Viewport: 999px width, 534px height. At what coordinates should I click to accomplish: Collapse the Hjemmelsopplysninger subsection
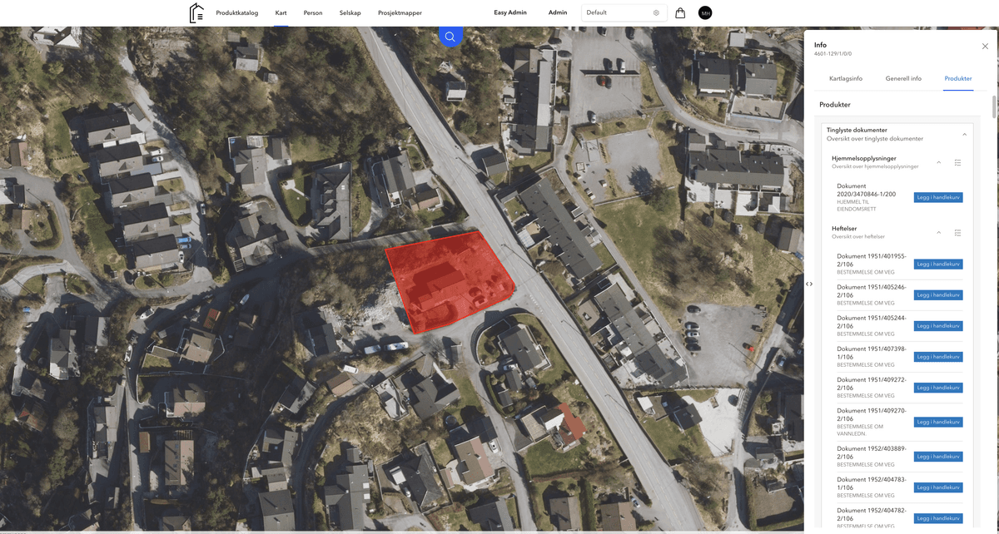click(938, 162)
